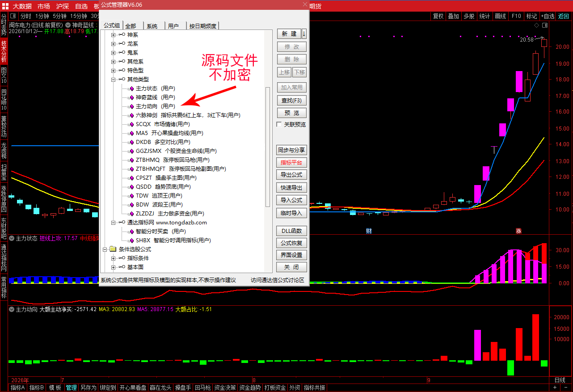Switch to the 按日期频度 tab
Screen dimensions: 573x392
click(x=203, y=26)
